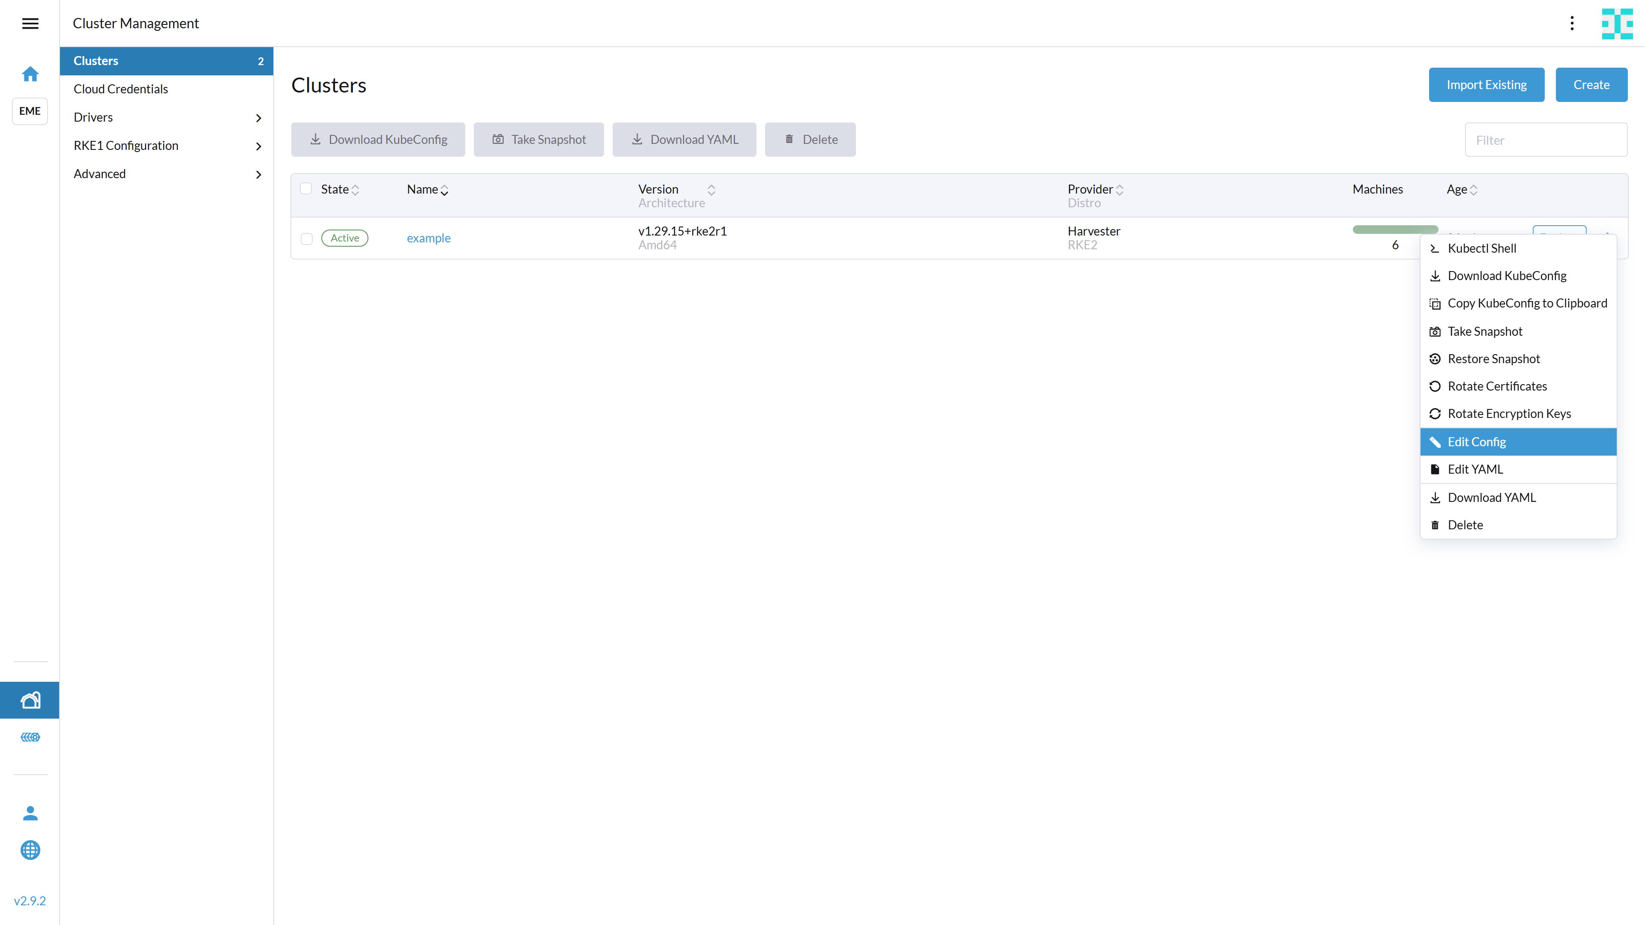
Task: Expand the Drivers section
Action: [x=166, y=117]
